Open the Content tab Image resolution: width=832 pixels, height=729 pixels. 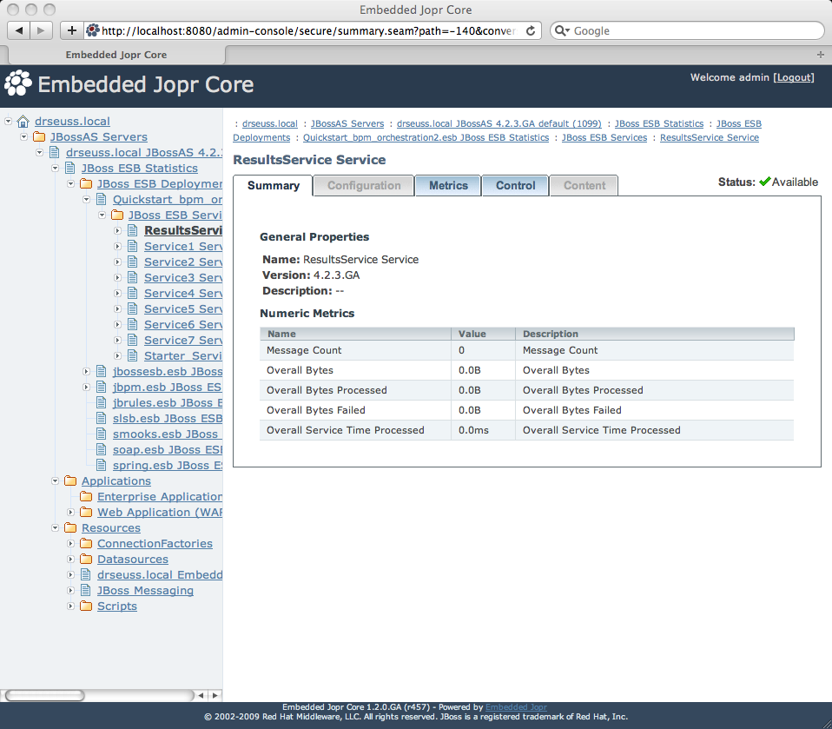click(584, 186)
